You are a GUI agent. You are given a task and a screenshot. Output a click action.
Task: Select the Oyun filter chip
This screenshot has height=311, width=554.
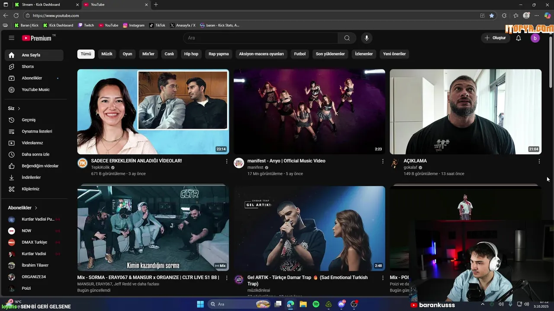click(127, 54)
